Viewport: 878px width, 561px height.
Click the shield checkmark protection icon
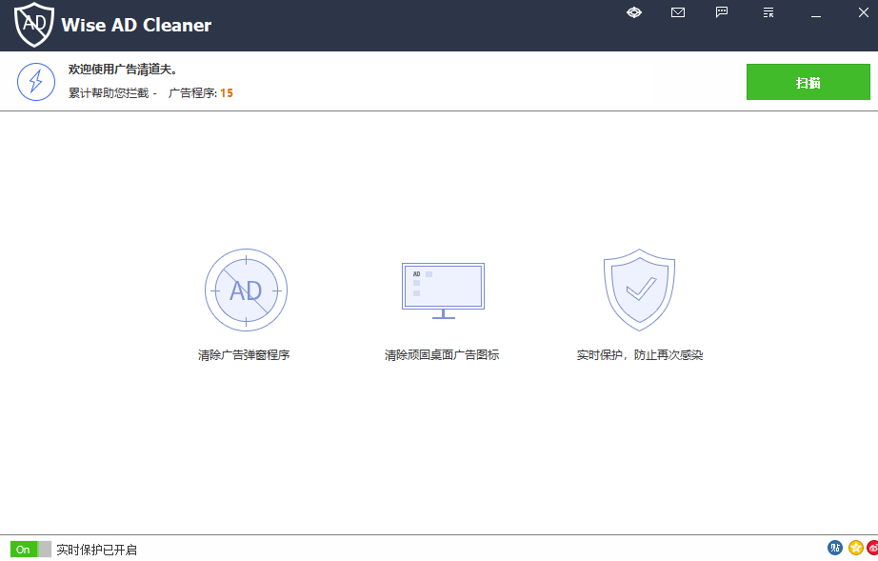[639, 290]
